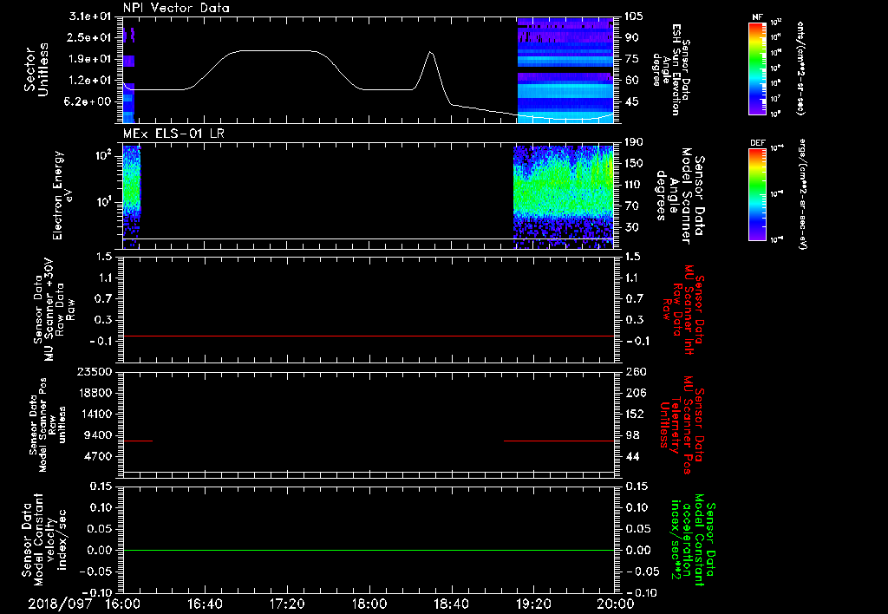
Task: Click the "18800" scanner position tick value
Action: (x=94, y=393)
